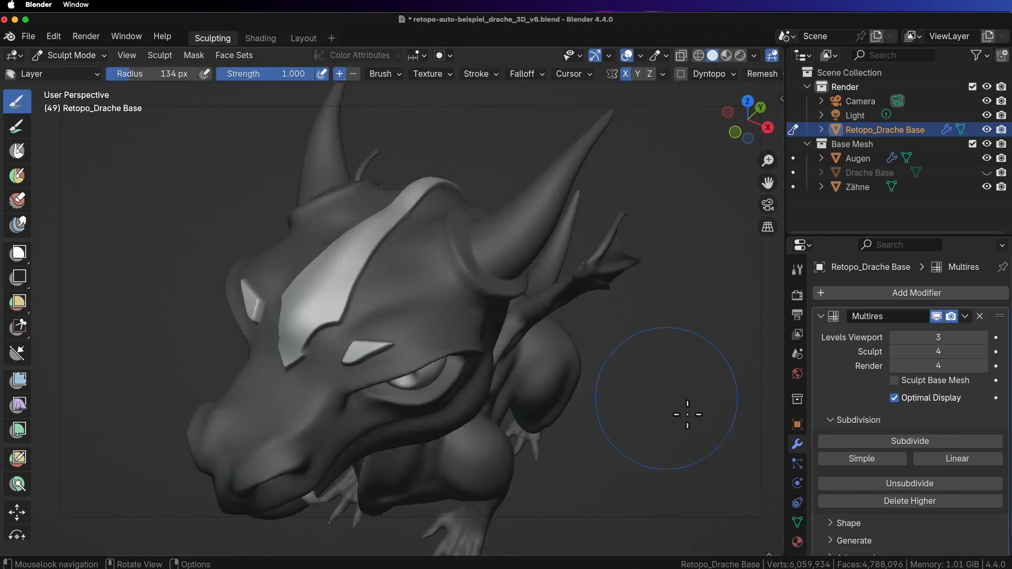
Task: Click the zoom magnifier viewport navigation icon
Action: pos(768,160)
